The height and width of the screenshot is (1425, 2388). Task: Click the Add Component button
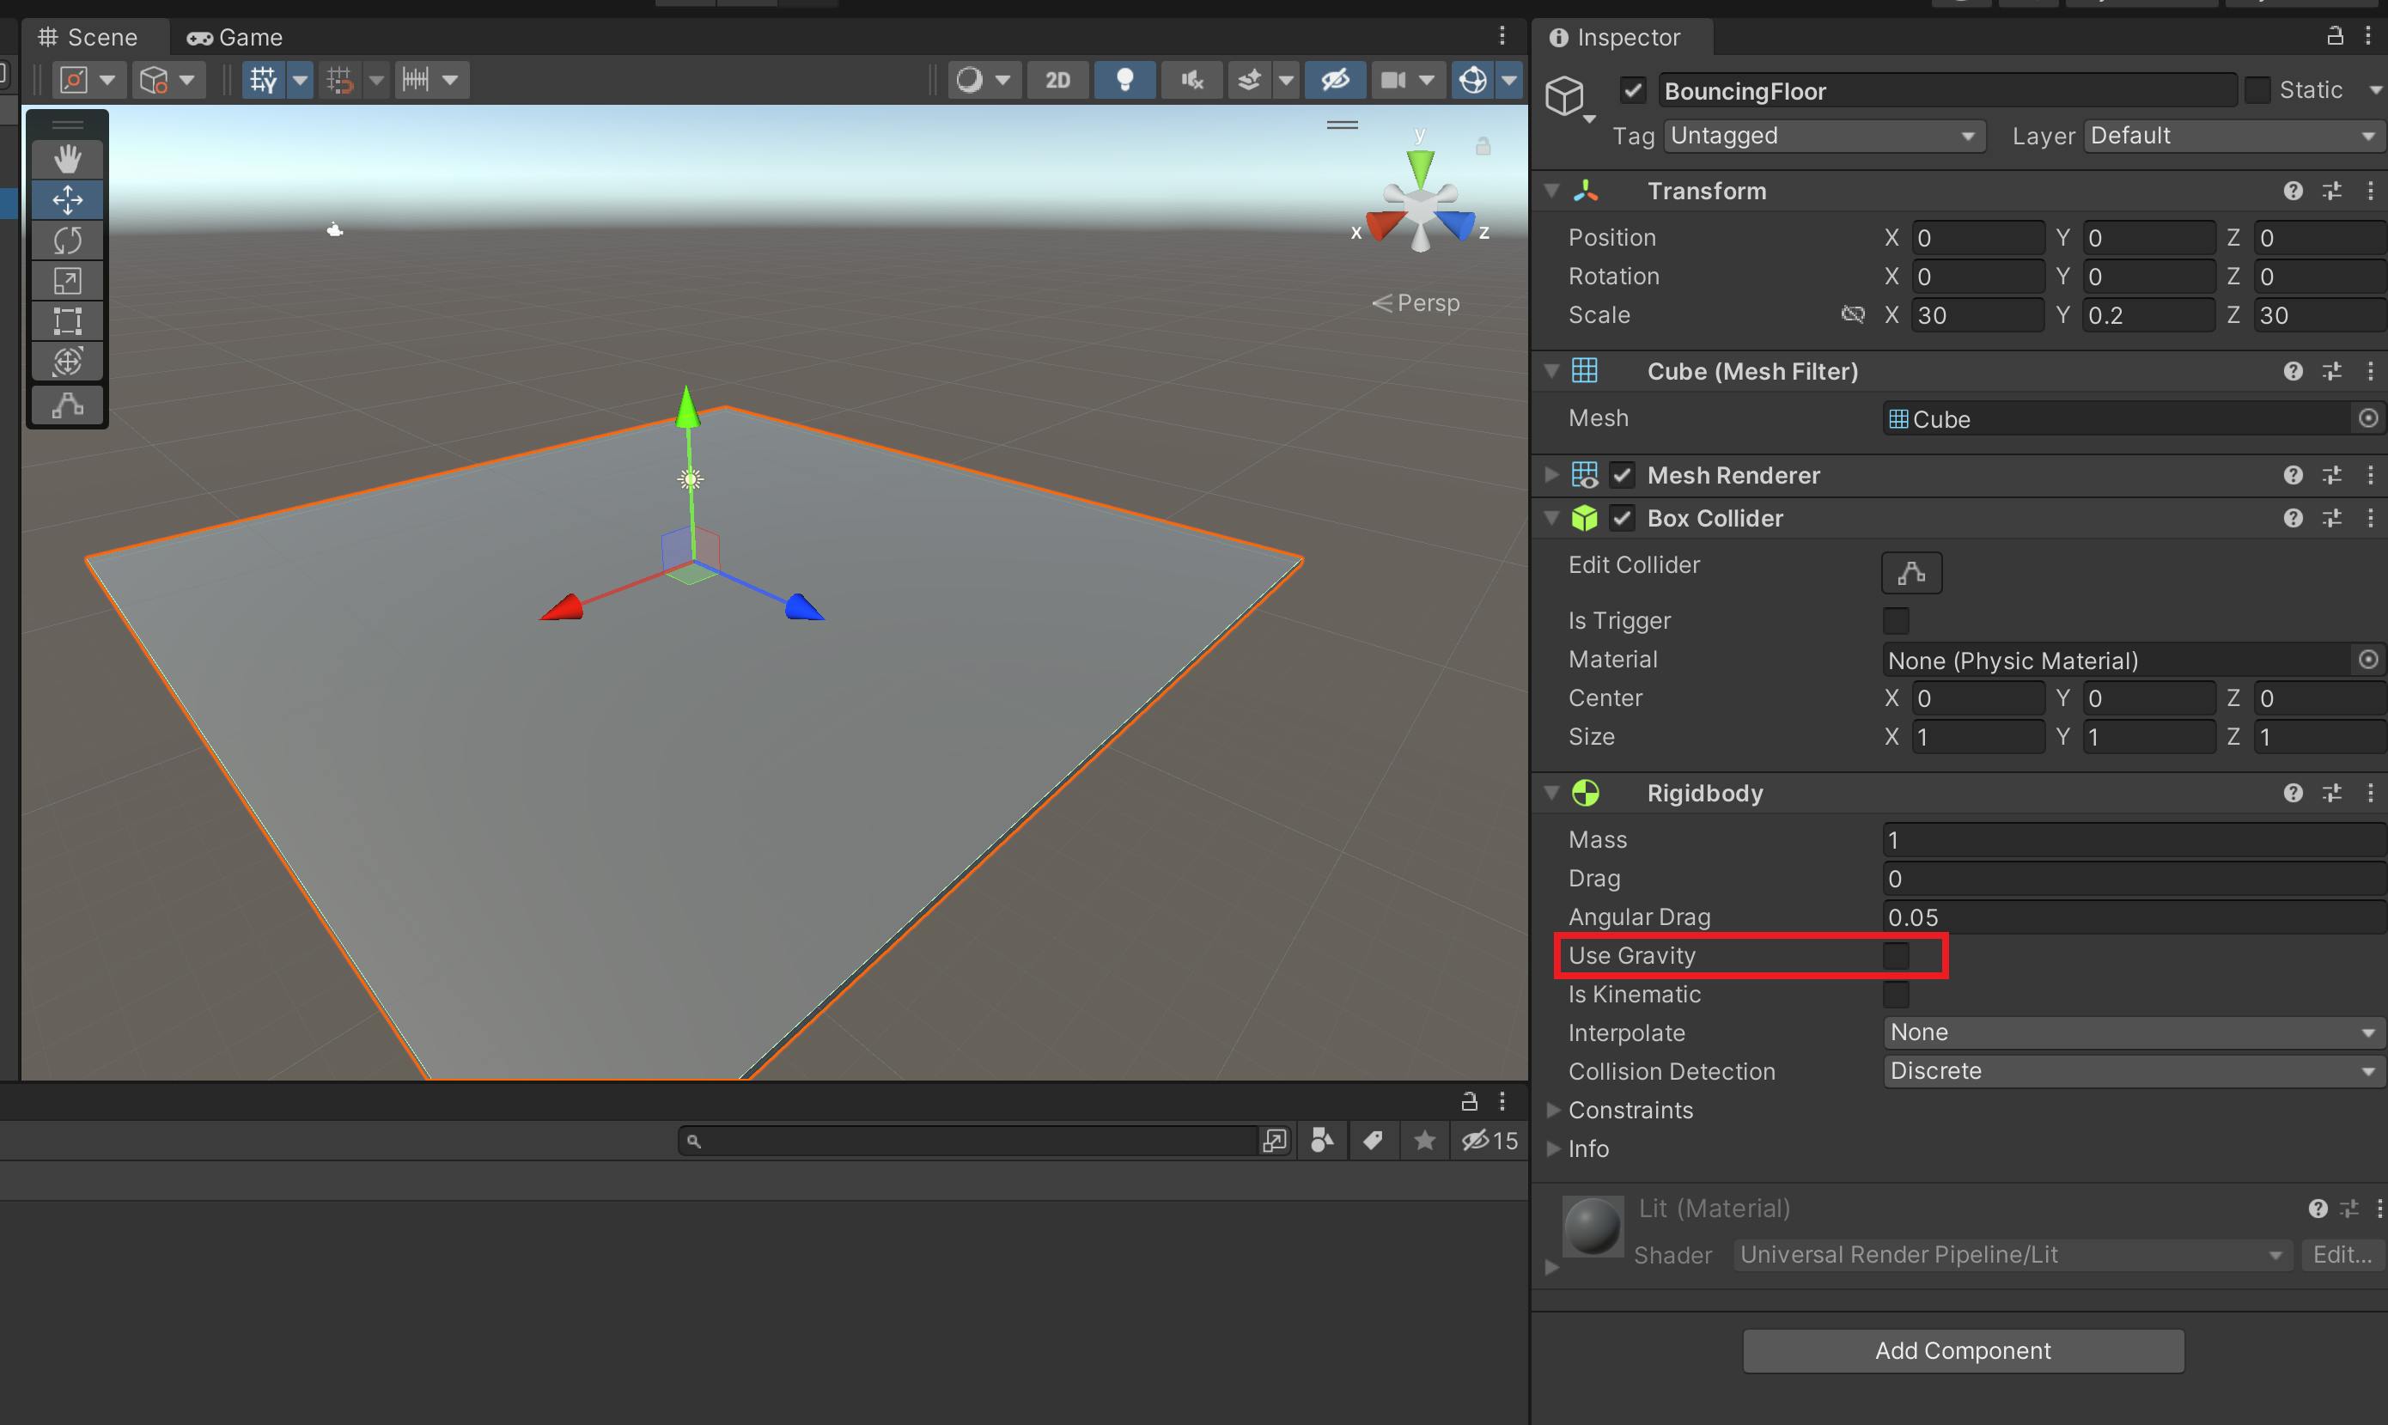(x=1963, y=1351)
